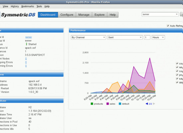Open Firefox Help menu
The height and width of the screenshot is (133, 183).
[x=47, y=6]
